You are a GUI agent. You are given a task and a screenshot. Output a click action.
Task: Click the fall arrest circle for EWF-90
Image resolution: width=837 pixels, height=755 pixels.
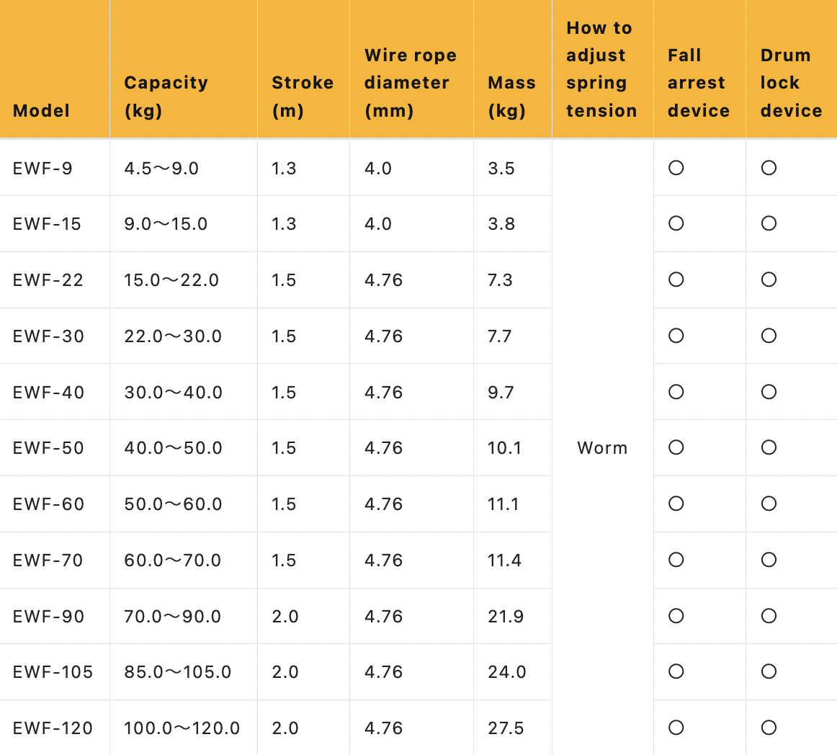pos(676,616)
